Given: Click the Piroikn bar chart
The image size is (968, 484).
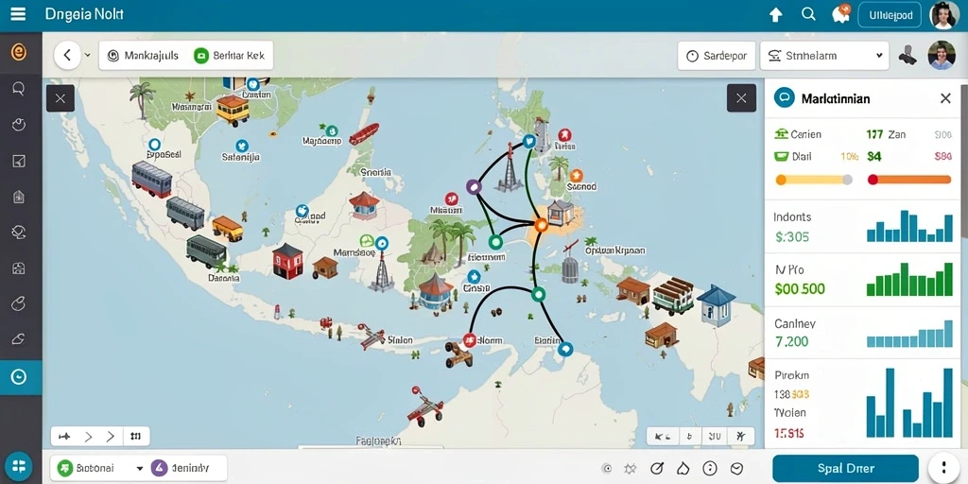Looking at the screenshot, I should (x=909, y=403).
